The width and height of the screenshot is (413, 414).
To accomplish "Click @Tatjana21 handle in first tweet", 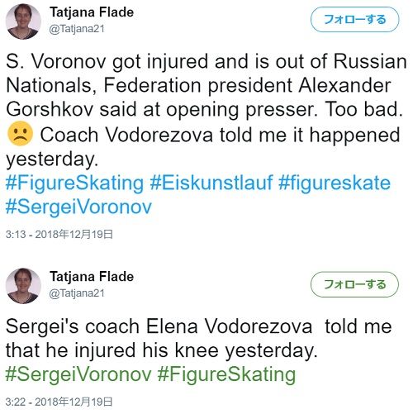I will tap(77, 29).
